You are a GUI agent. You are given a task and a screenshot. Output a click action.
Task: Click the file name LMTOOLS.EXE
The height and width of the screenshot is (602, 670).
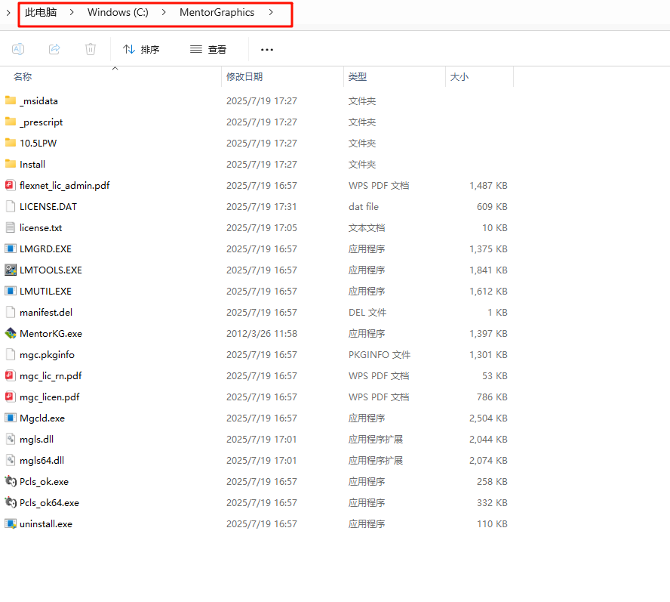51,270
